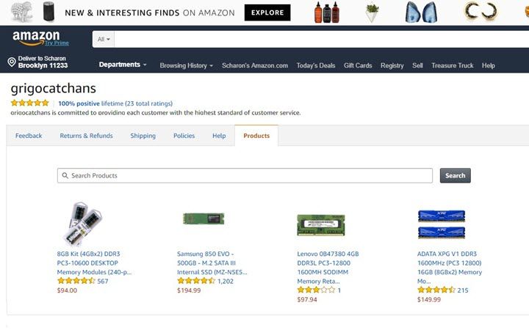Click the 8GB Kit DDR3 memory image
The height and width of the screenshot is (330, 529).
82,224
